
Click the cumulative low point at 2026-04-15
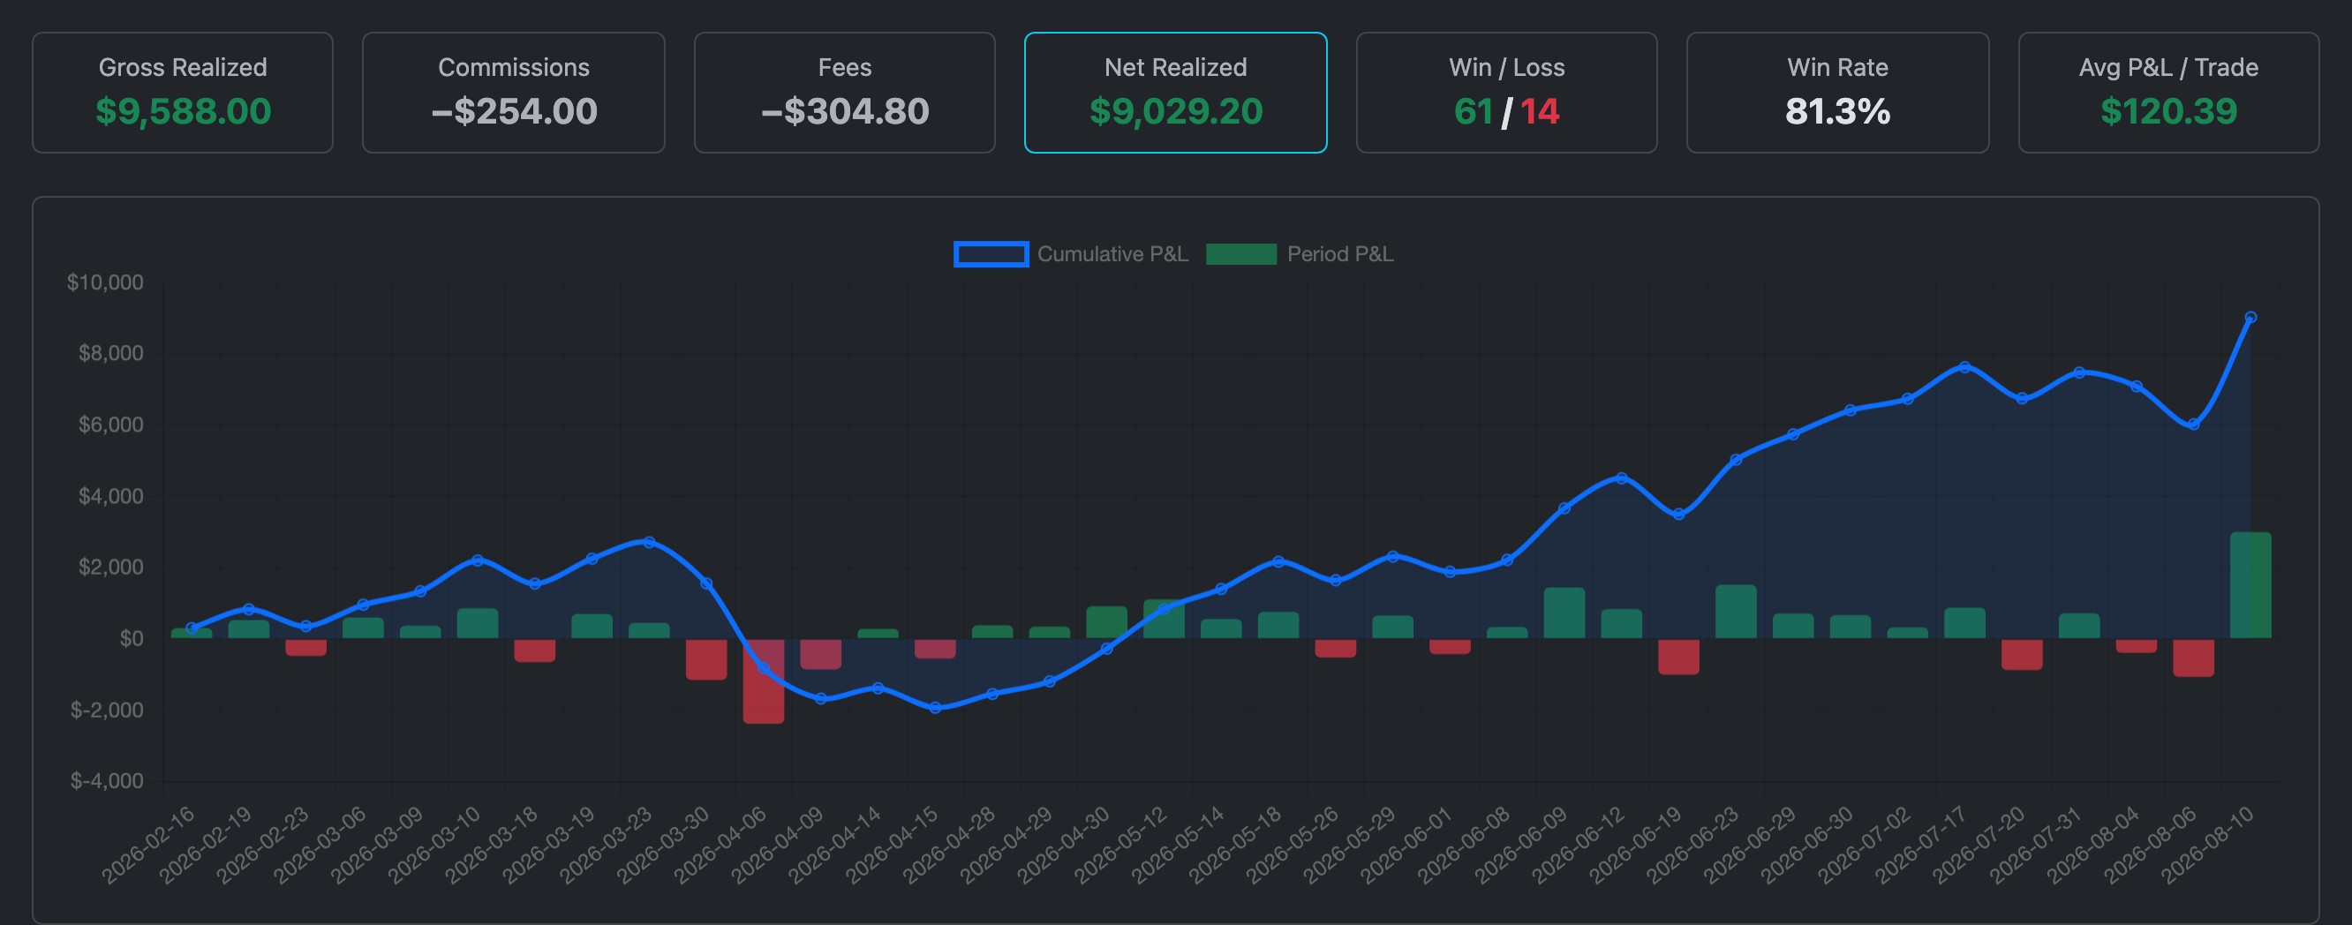click(935, 708)
